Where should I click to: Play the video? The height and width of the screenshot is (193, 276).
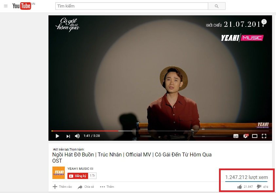click(57, 136)
